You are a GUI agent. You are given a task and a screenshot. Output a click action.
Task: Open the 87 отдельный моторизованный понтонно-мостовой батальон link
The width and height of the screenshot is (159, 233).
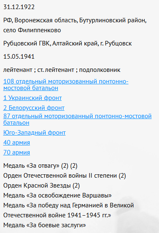coord(77,119)
